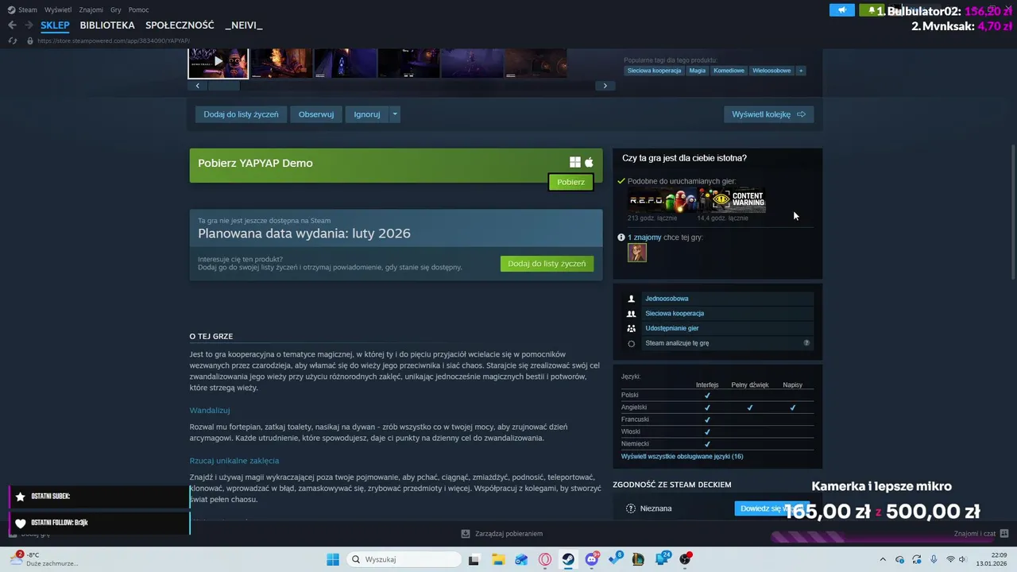Click the taskbar microphone icon
The image size is (1017, 572).
(934, 559)
